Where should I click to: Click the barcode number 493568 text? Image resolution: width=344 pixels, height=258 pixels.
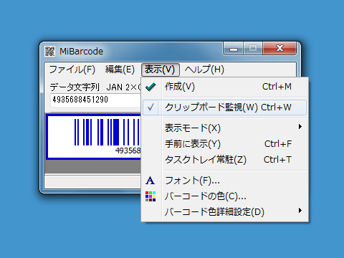click(128, 150)
